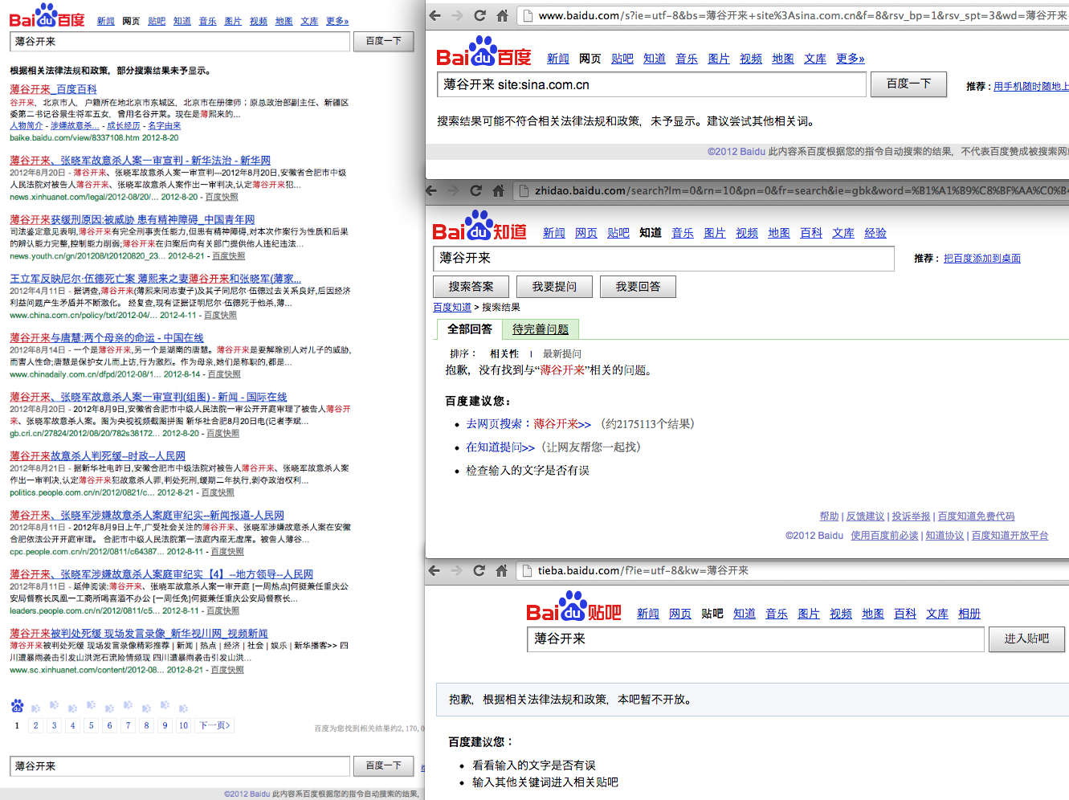Image resolution: width=1069 pixels, height=800 pixels.
Task: Open 更多» in the left window navigation
Action: [337, 21]
